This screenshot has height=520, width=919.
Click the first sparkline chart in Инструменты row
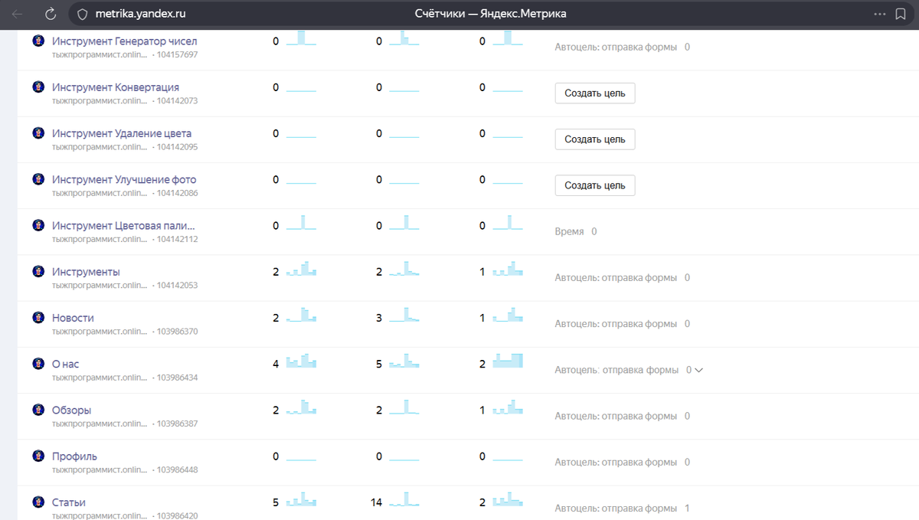click(x=301, y=268)
